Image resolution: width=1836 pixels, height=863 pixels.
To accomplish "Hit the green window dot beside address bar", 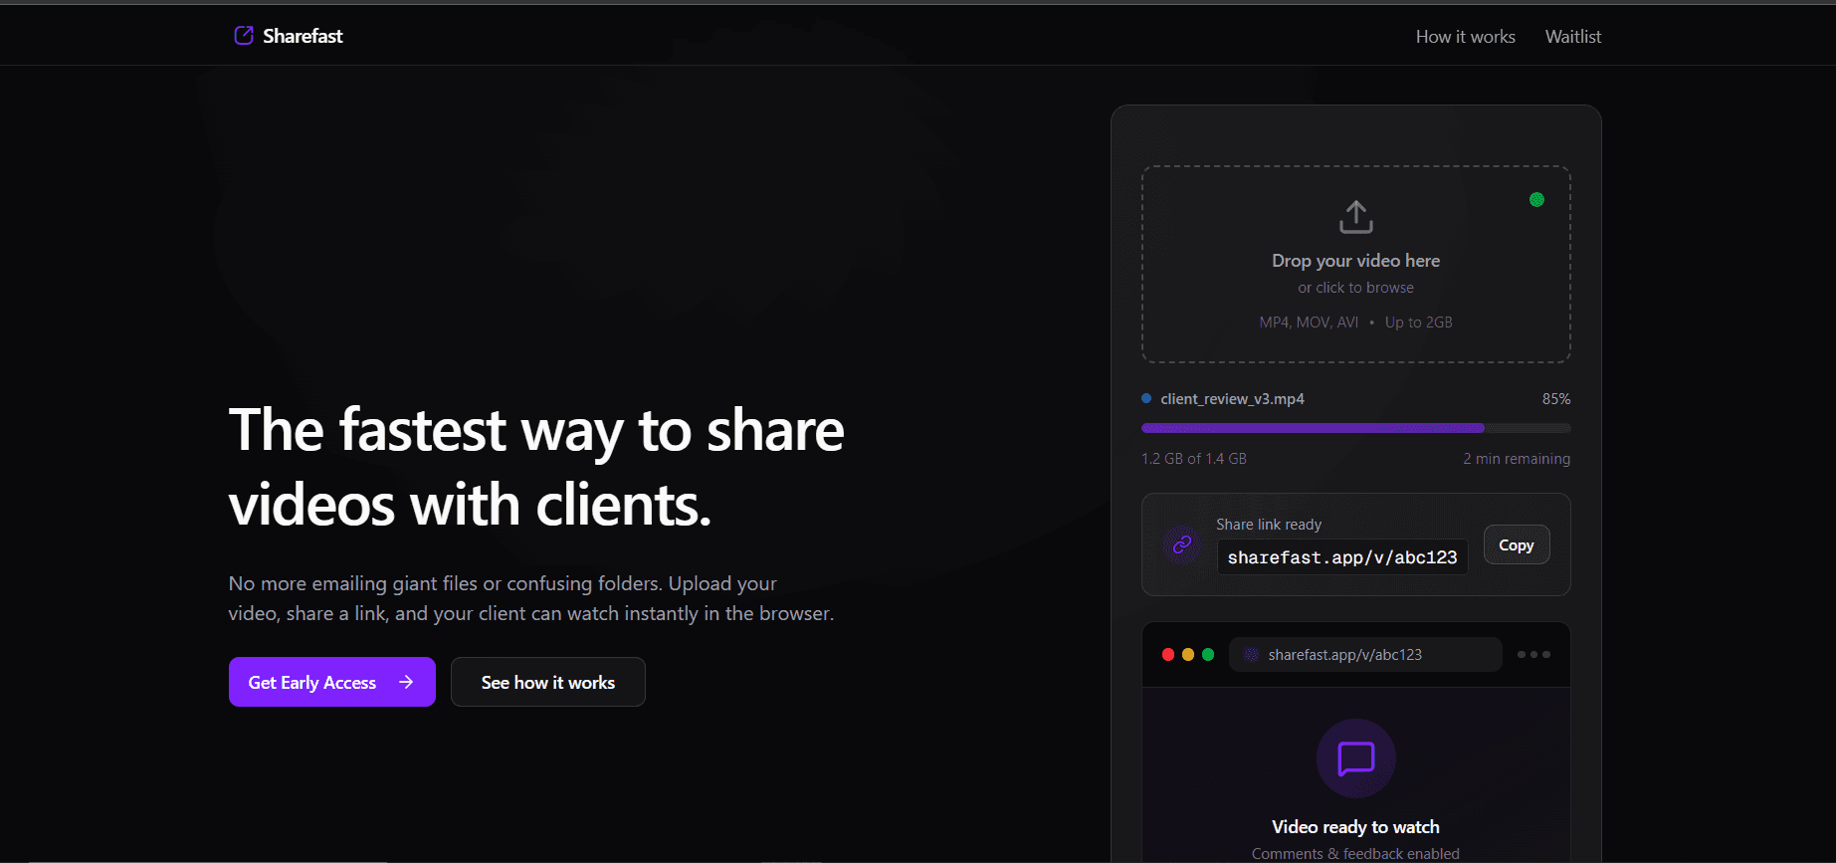I will (1208, 655).
